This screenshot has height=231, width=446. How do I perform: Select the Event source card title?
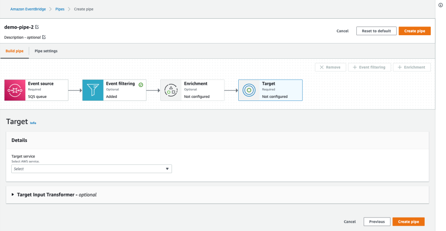pyautogui.click(x=41, y=84)
